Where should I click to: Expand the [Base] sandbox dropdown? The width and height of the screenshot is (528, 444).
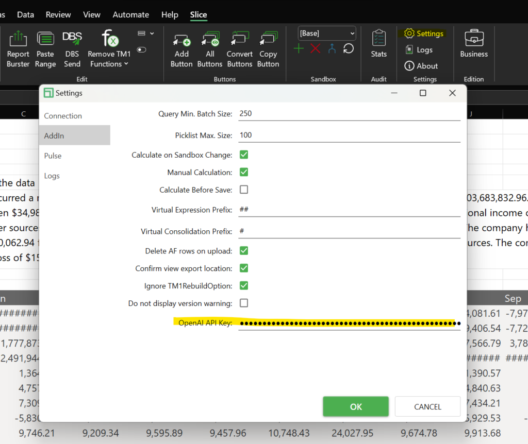click(327, 33)
